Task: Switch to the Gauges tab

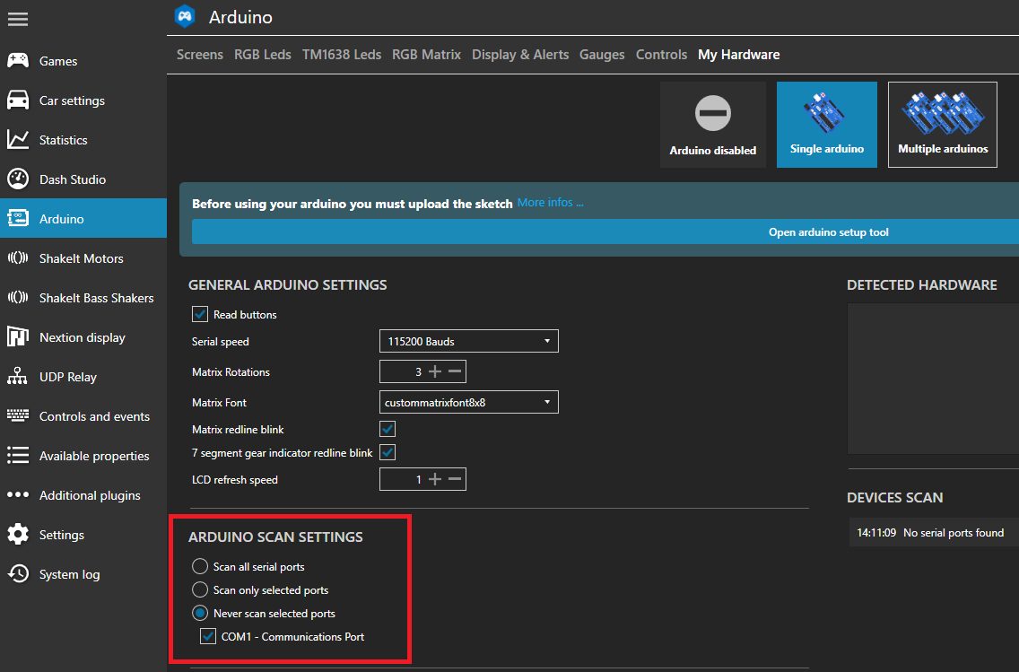Action: click(602, 55)
